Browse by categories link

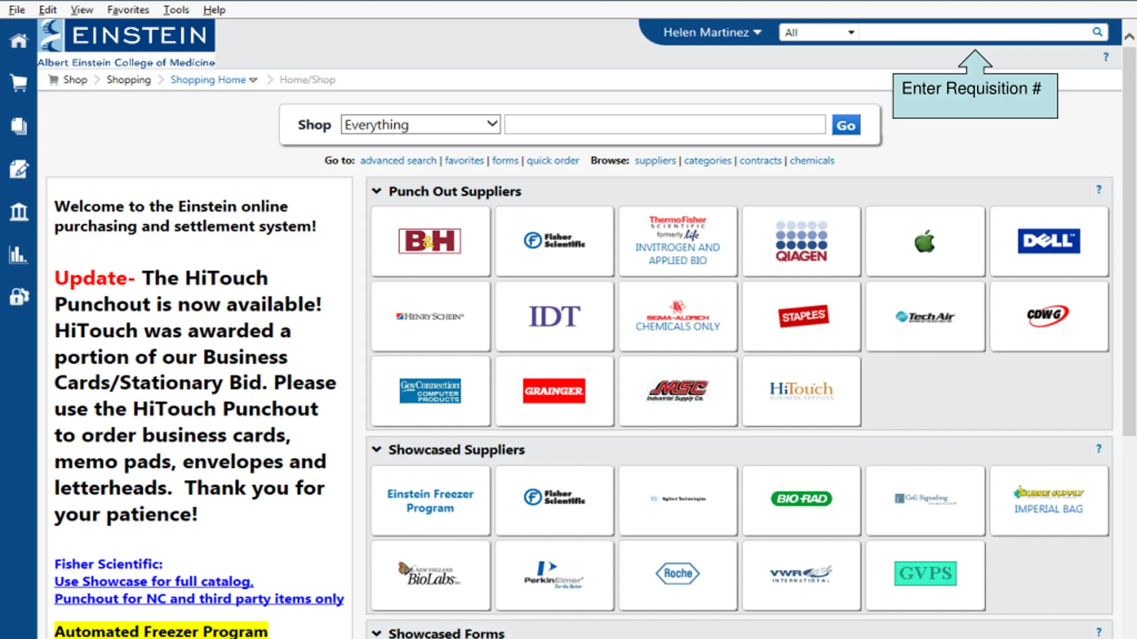coord(708,161)
